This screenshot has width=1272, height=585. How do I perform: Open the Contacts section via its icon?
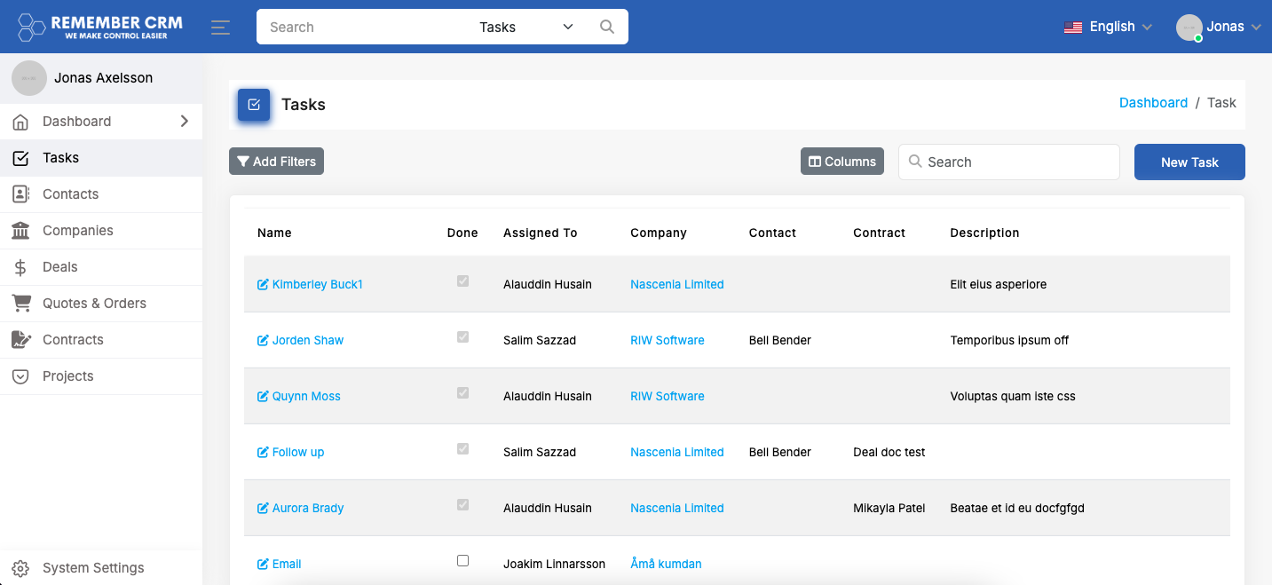tap(20, 194)
